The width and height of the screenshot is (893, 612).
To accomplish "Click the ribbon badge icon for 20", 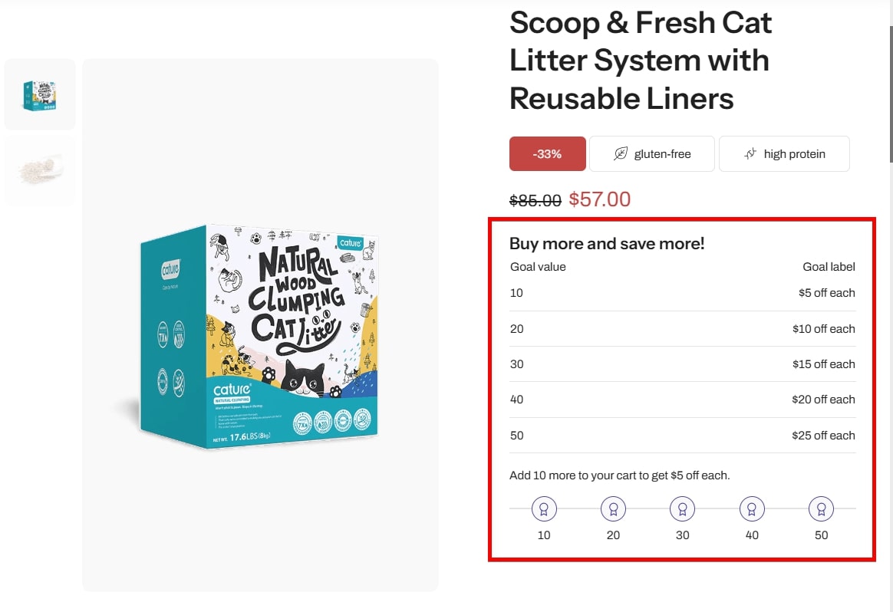I will click(x=614, y=509).
